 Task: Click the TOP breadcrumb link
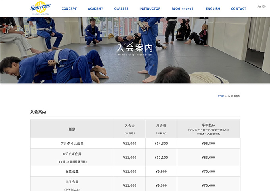221,96
